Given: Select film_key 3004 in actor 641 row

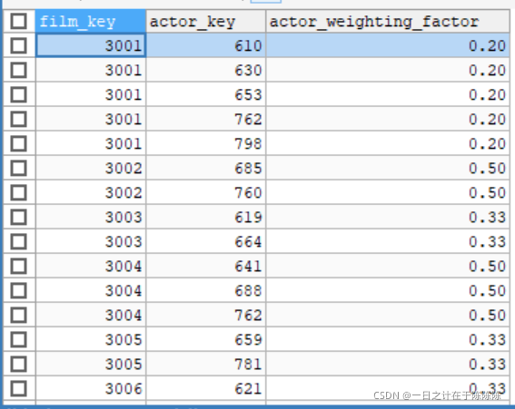Looking at the screenshot, I should [x=91, y=266].
